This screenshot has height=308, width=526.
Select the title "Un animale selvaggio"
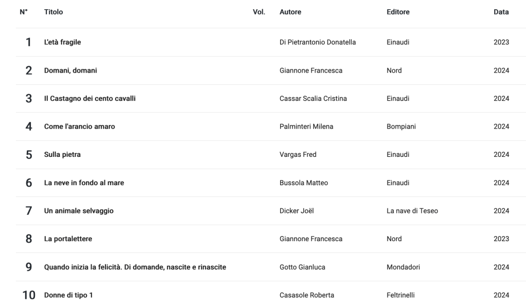pos(79,211)
